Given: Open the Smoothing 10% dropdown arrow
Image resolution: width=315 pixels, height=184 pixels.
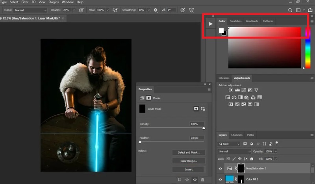Looking at the screenshot, I should tap(149, 10).
